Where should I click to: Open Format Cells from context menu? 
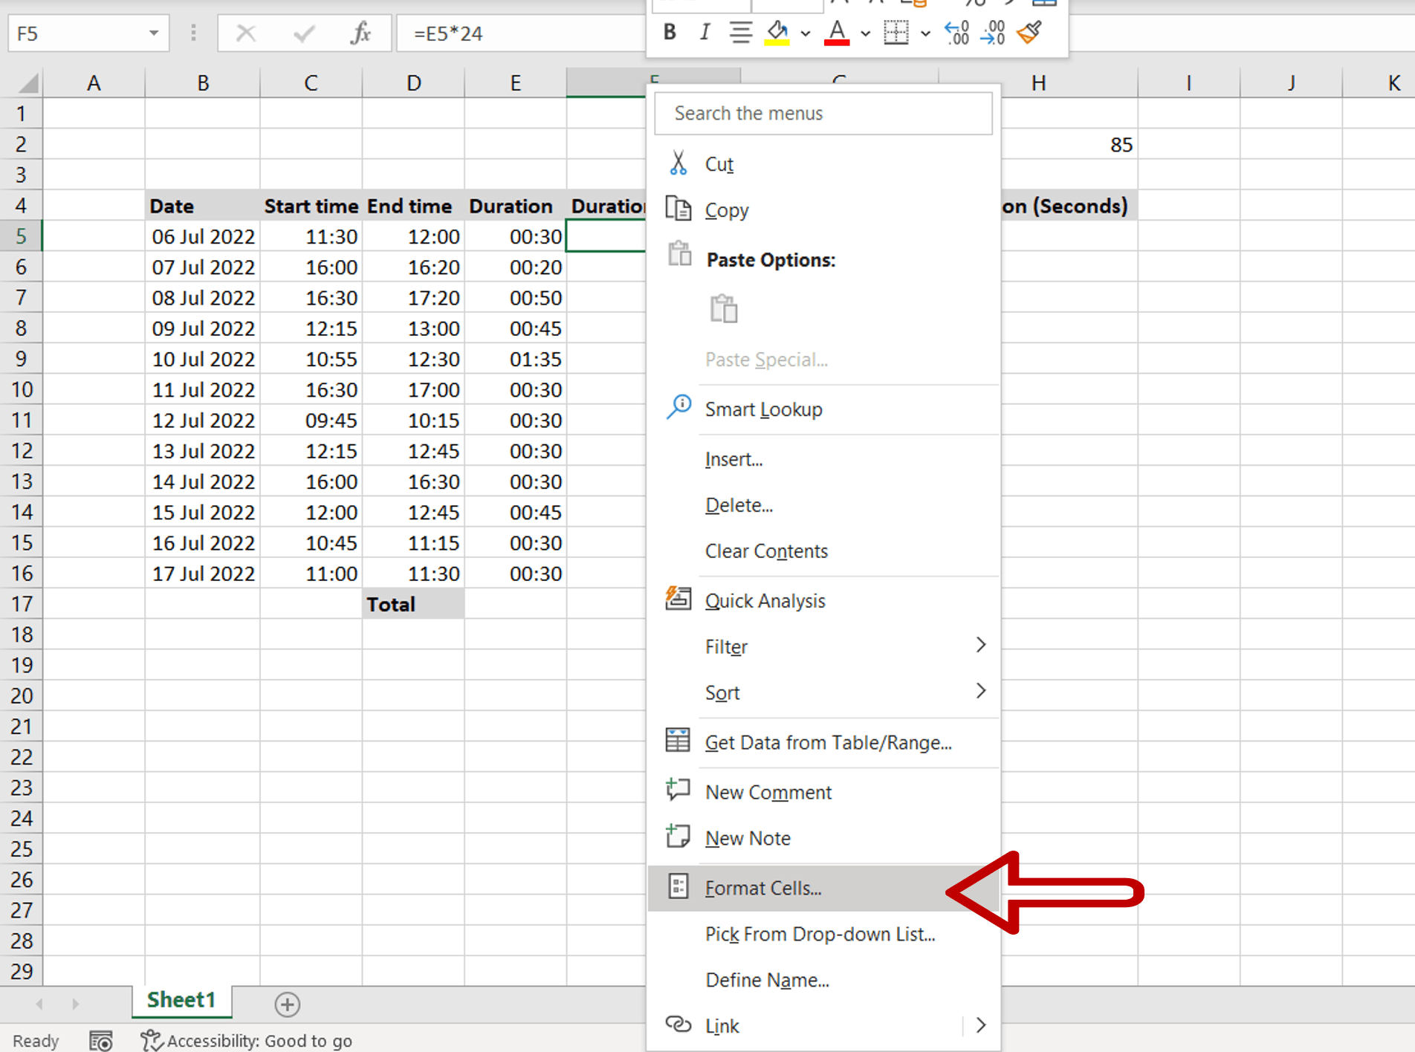pos(762,888)
